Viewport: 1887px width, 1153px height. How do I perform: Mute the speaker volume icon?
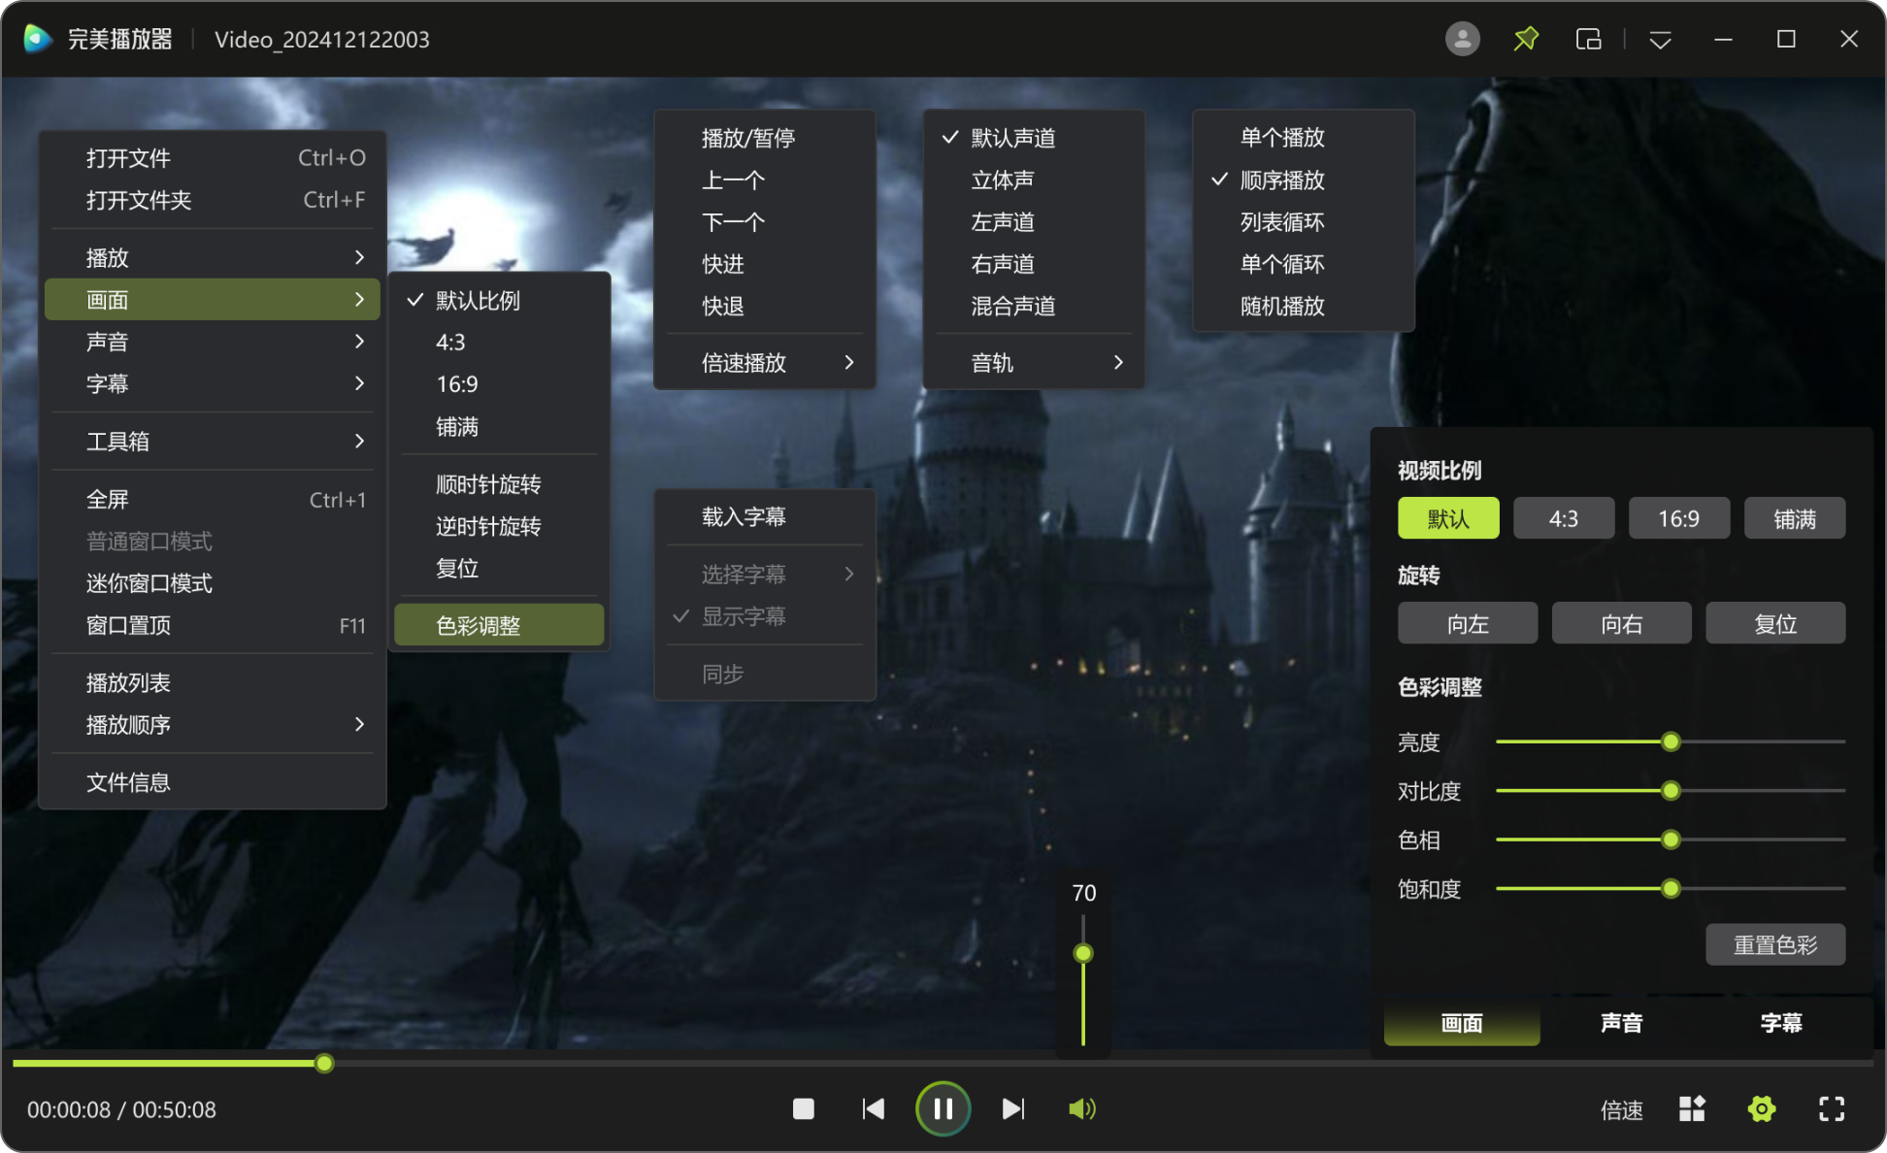pyautogui.click(x=1081, y=1108)
